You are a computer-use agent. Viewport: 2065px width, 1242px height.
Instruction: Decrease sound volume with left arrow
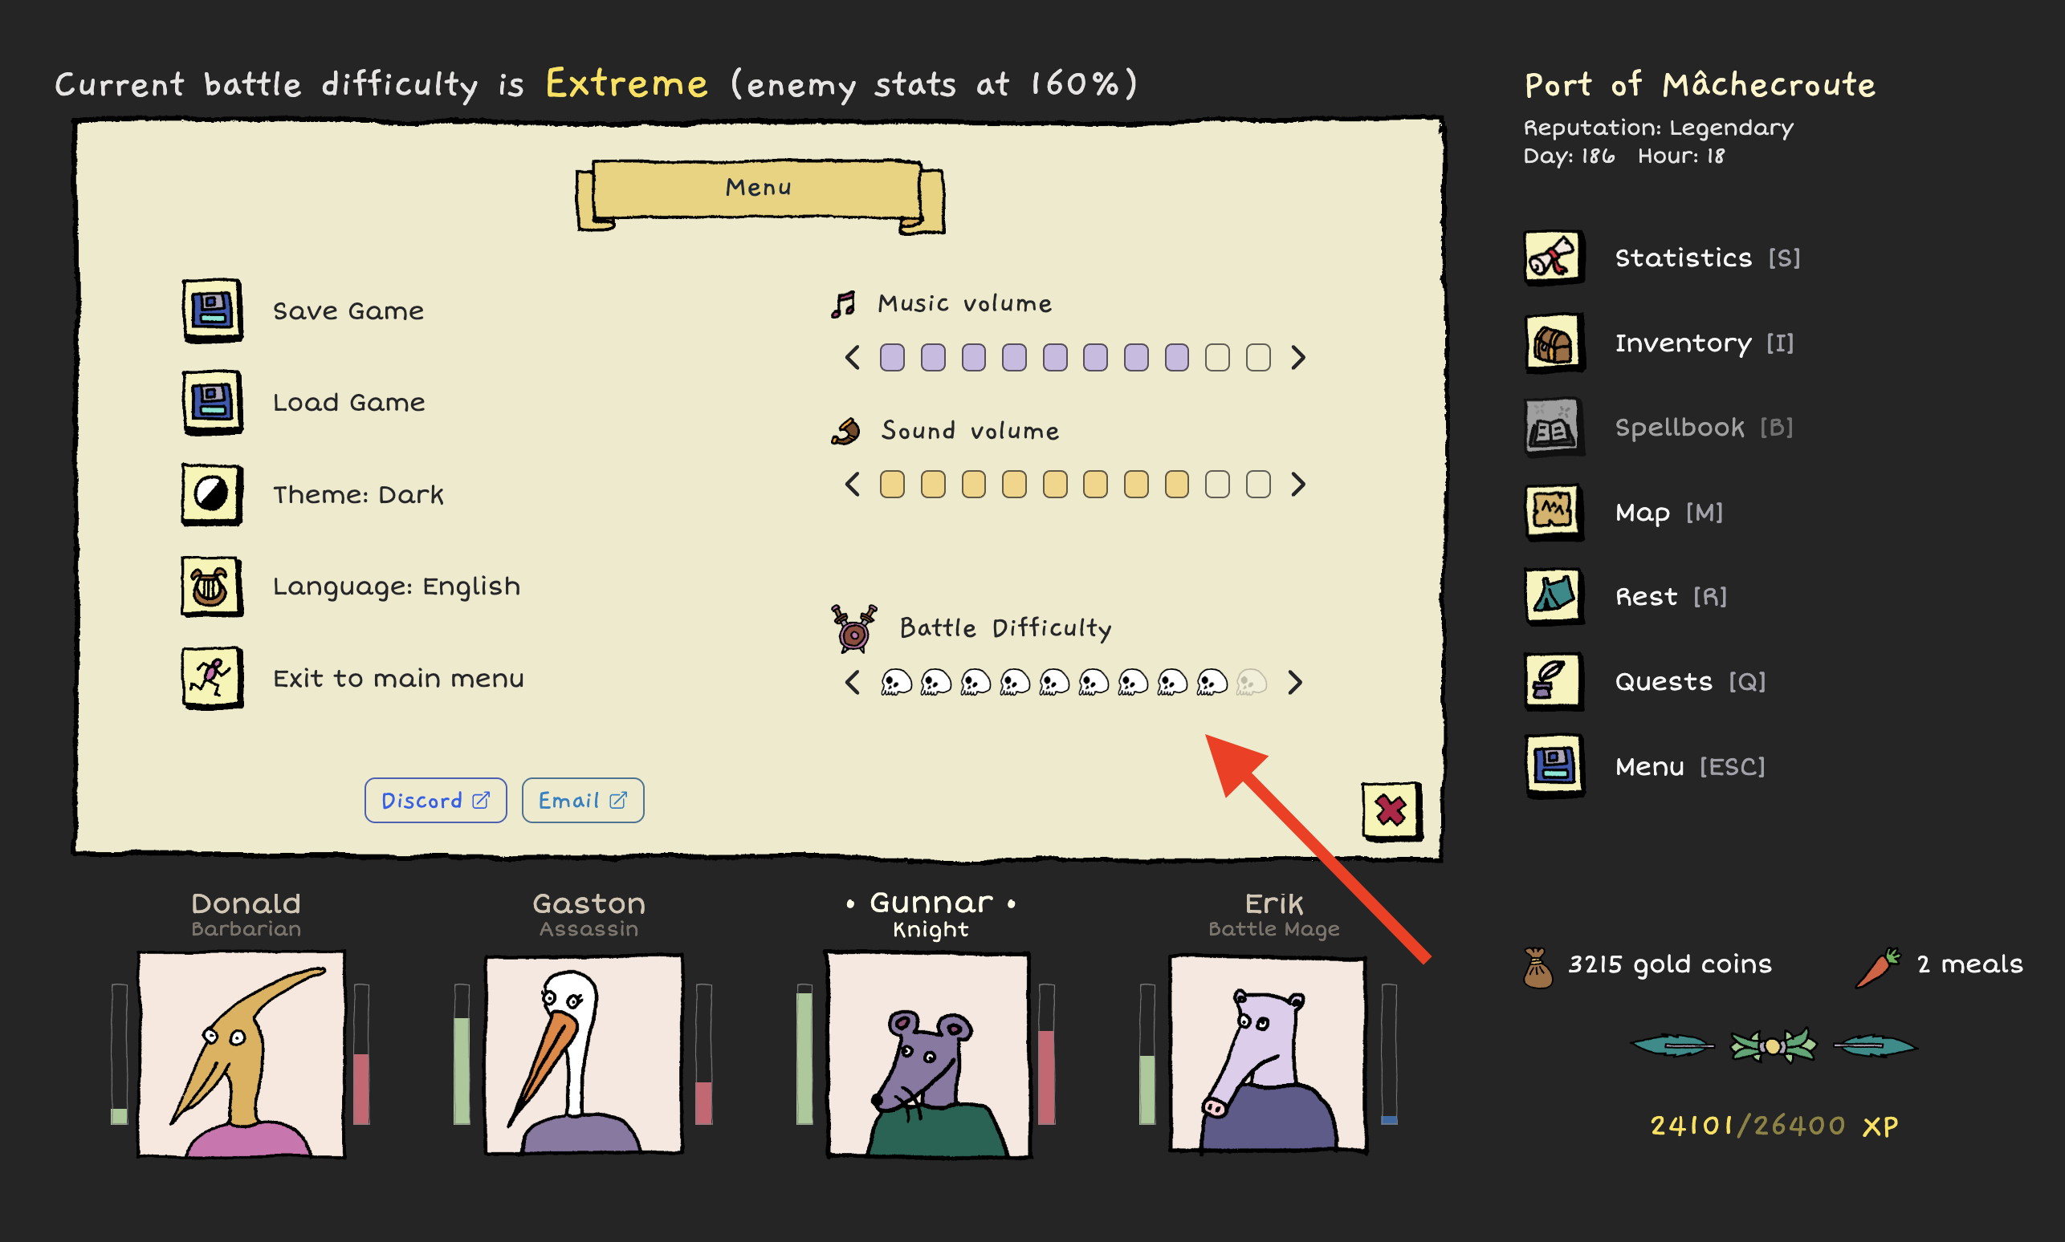pyautogui.click(x=853, y=484)
